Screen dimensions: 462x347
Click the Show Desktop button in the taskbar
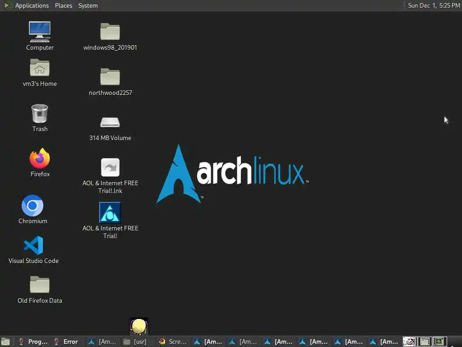coord(5,342)
